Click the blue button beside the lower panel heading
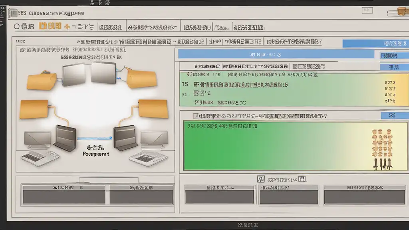409x230 pixels. click(x=395, y=115)
